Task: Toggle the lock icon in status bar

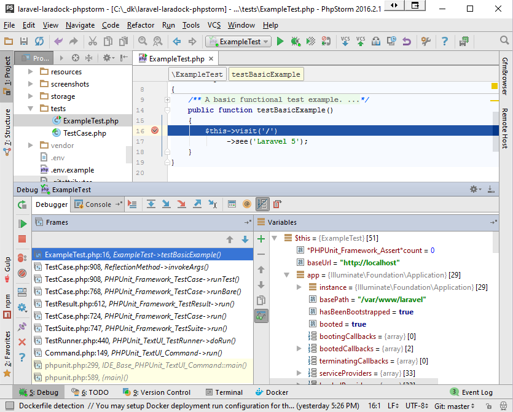Action: coord(488,406)
